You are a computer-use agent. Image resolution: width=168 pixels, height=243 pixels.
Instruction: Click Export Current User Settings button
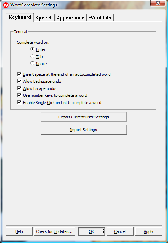click(84, 117)
